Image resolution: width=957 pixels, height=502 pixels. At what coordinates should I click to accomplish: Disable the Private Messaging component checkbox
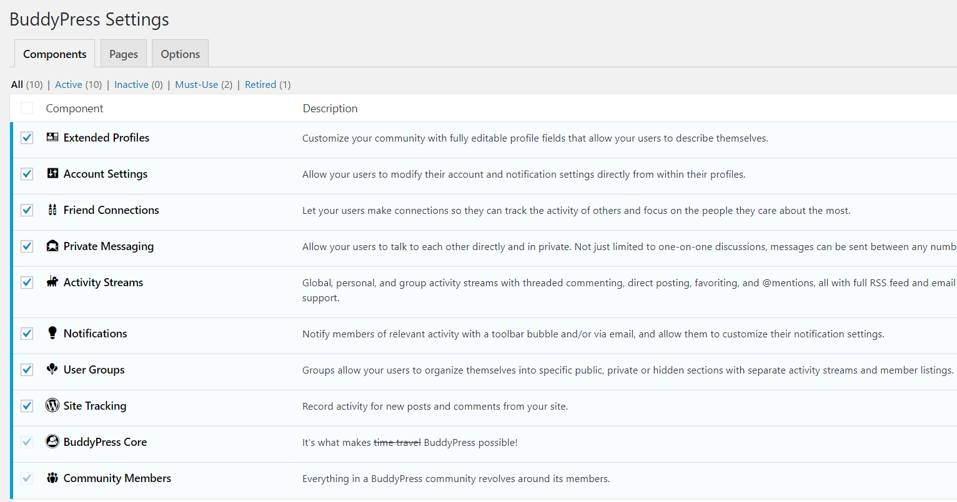pyautogui.click(x=27, y=246)
